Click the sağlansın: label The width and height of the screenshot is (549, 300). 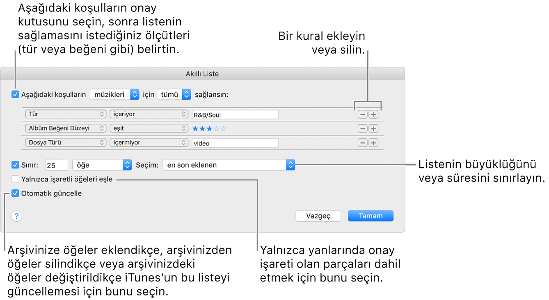[x=211, y=95]
